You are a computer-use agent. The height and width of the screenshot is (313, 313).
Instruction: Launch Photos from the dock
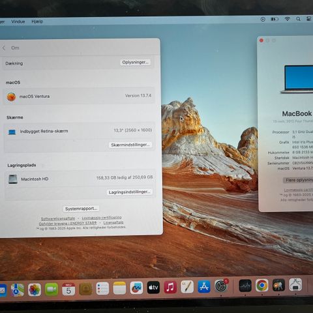[35, 290]
